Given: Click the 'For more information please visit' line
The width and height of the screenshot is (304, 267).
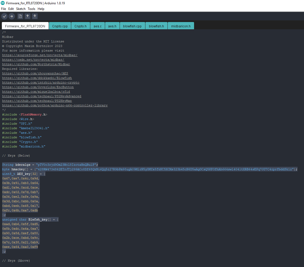Looking at the screenshot, I should tap(33, 50).
